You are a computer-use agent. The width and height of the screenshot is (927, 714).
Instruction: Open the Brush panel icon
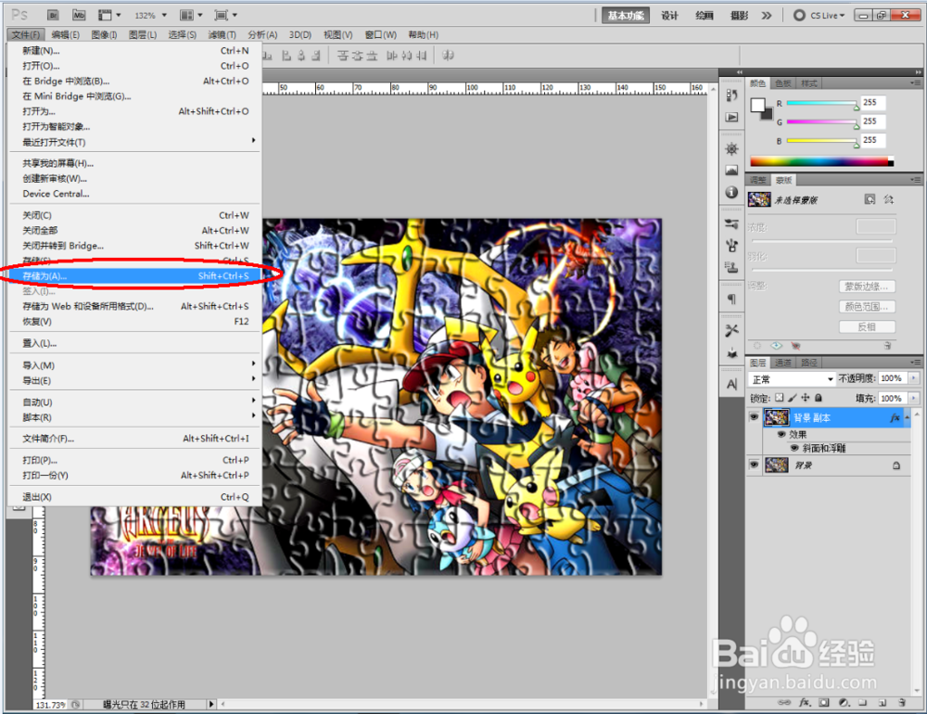(731, 245)
